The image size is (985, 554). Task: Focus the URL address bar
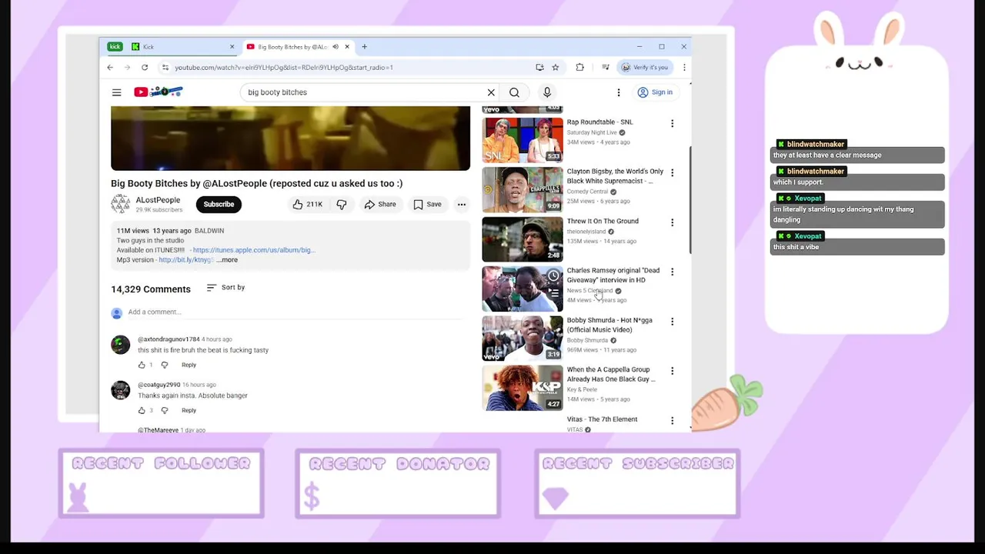[x=350, y=68]
